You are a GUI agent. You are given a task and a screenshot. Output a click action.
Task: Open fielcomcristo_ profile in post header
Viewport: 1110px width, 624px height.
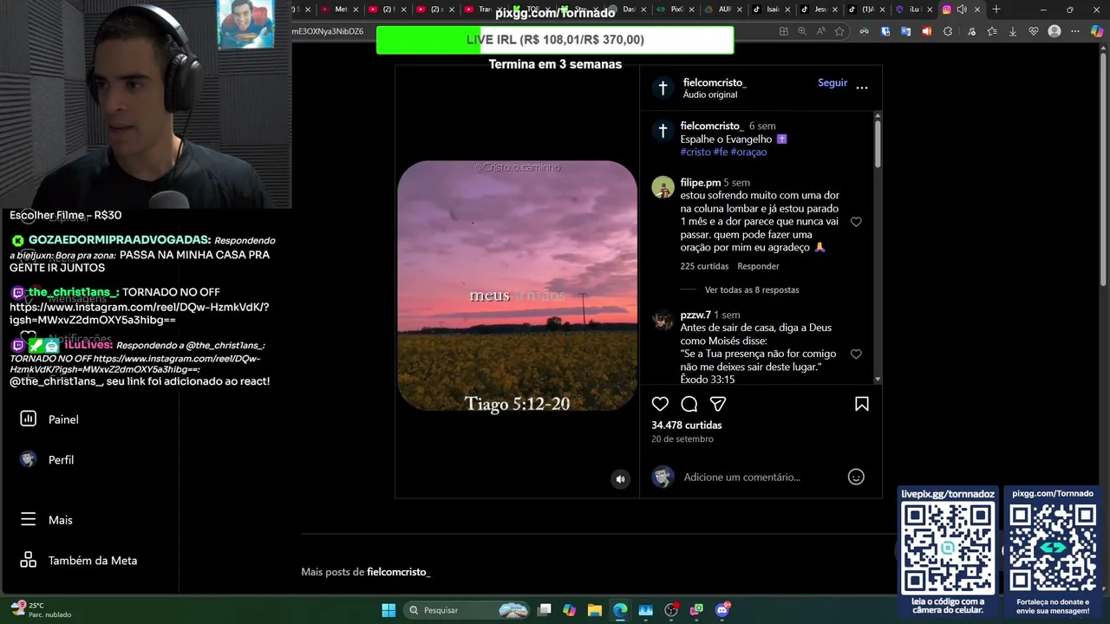pyautogui.click(x=715, y=82)
